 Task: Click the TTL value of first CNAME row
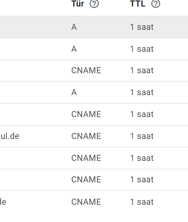tap(142, 70)
